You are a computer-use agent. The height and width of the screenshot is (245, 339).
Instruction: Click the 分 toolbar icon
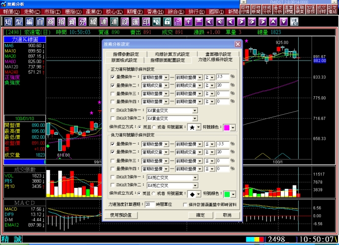[82, 21]
